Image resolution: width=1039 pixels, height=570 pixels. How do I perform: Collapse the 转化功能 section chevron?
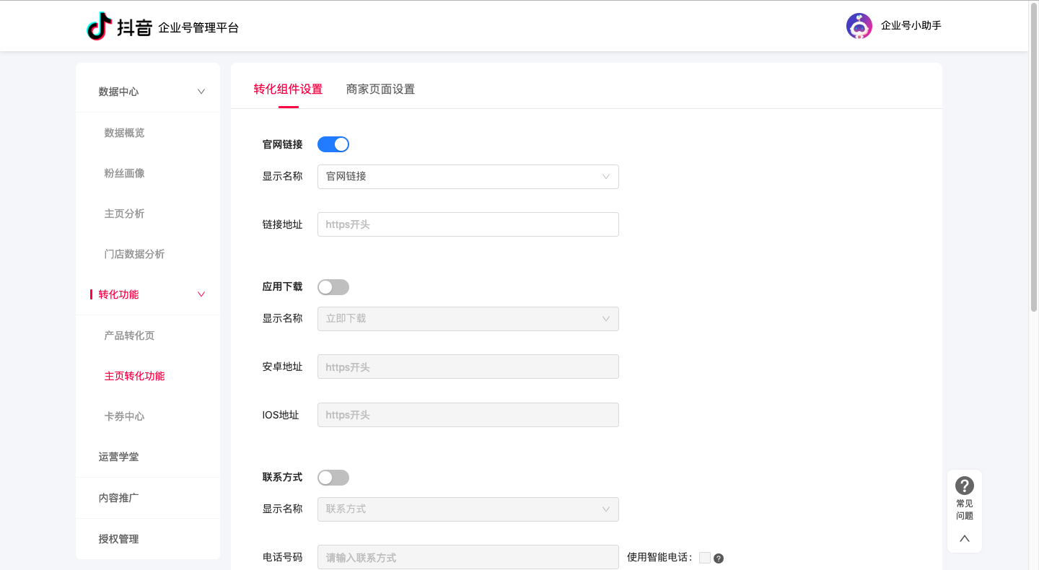click(201, 294)
